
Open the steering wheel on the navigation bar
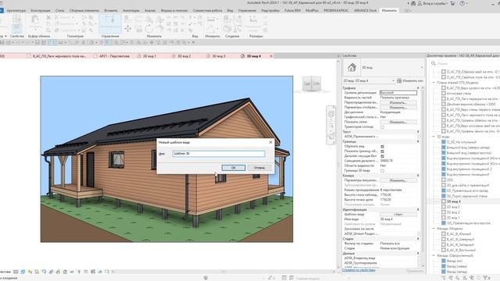click(331, 114)
